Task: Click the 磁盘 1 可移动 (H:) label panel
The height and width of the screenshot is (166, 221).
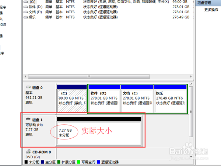Action: [x=40, y=131]
